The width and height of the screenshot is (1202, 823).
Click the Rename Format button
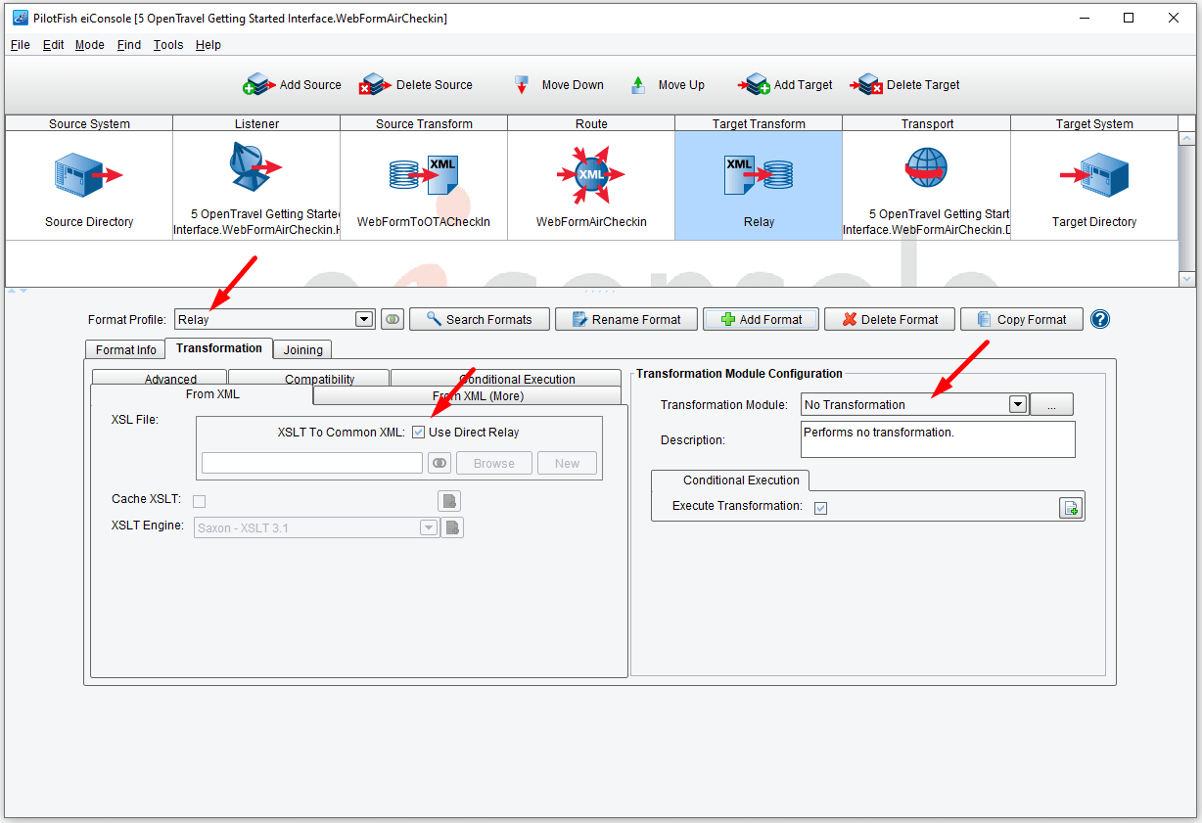point(626,319)
